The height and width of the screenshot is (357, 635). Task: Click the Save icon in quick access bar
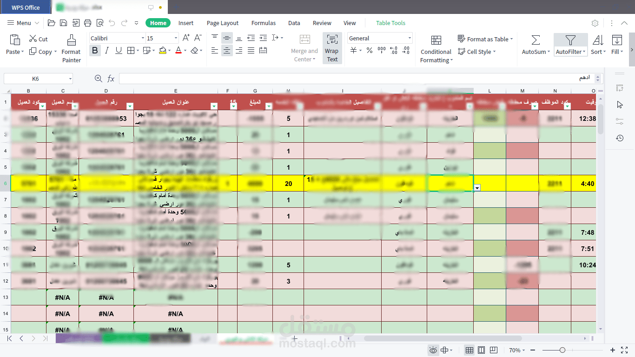63,23
